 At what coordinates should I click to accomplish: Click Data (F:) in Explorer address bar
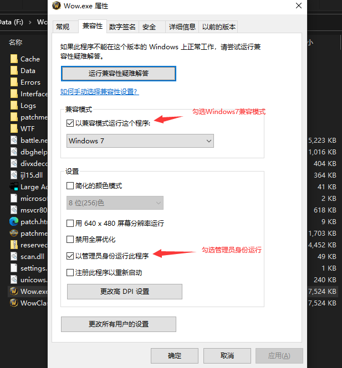[11, 22]
